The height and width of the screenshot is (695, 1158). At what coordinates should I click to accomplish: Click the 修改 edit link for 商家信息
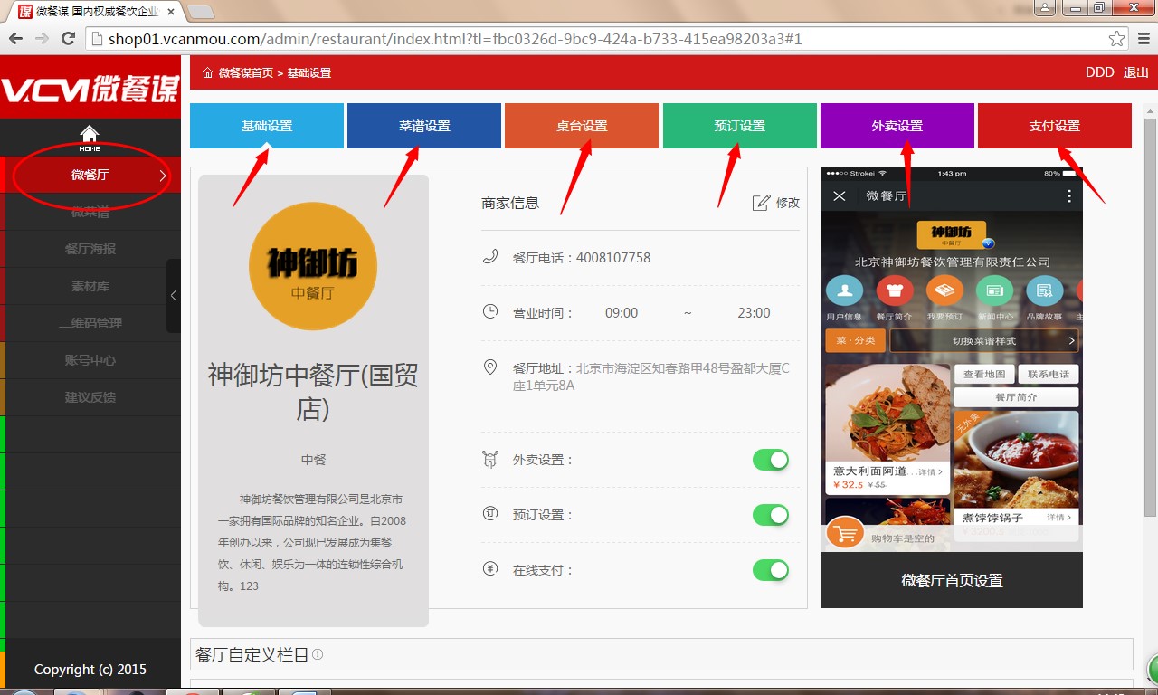(788, 203)
